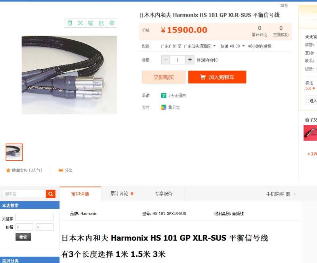This screenshot has width=317, height=263.
Task: Expand the 手机购买 QR dropdown
Action: 295,194
